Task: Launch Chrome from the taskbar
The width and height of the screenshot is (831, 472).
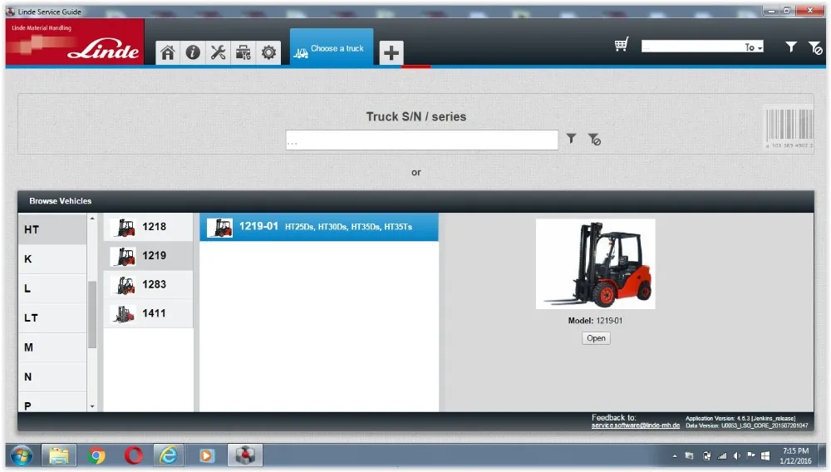Action: click(96, 455)
